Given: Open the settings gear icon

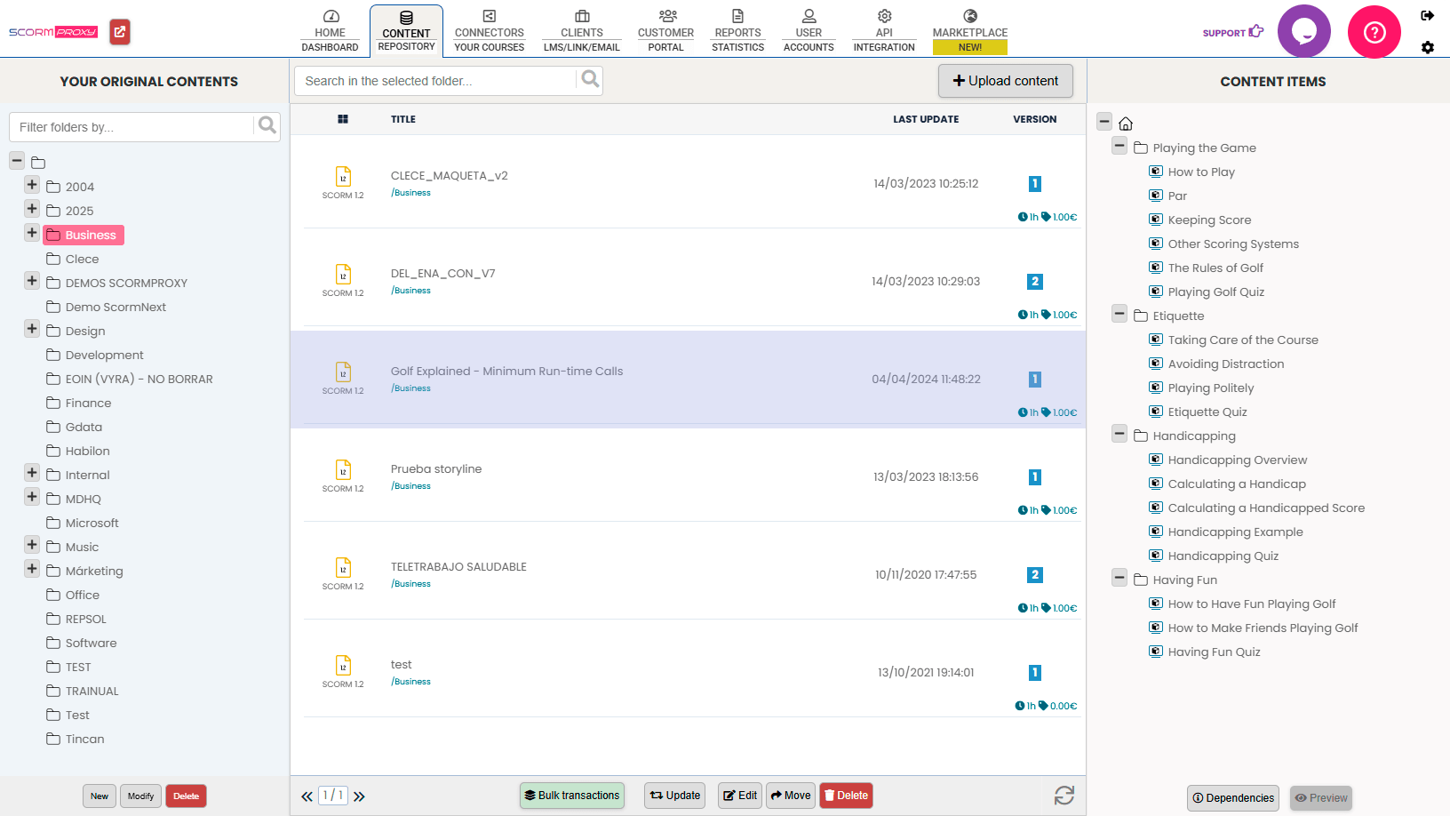Looking at the screenshot, I should (x=1427, y=47).
